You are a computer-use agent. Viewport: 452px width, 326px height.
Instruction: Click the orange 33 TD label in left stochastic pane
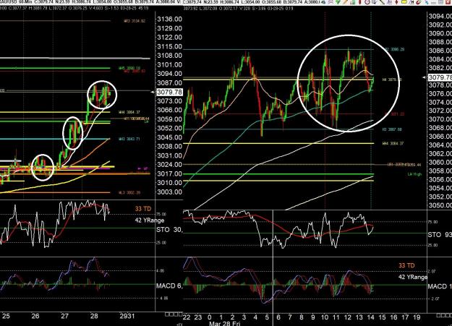coord(143,209)
